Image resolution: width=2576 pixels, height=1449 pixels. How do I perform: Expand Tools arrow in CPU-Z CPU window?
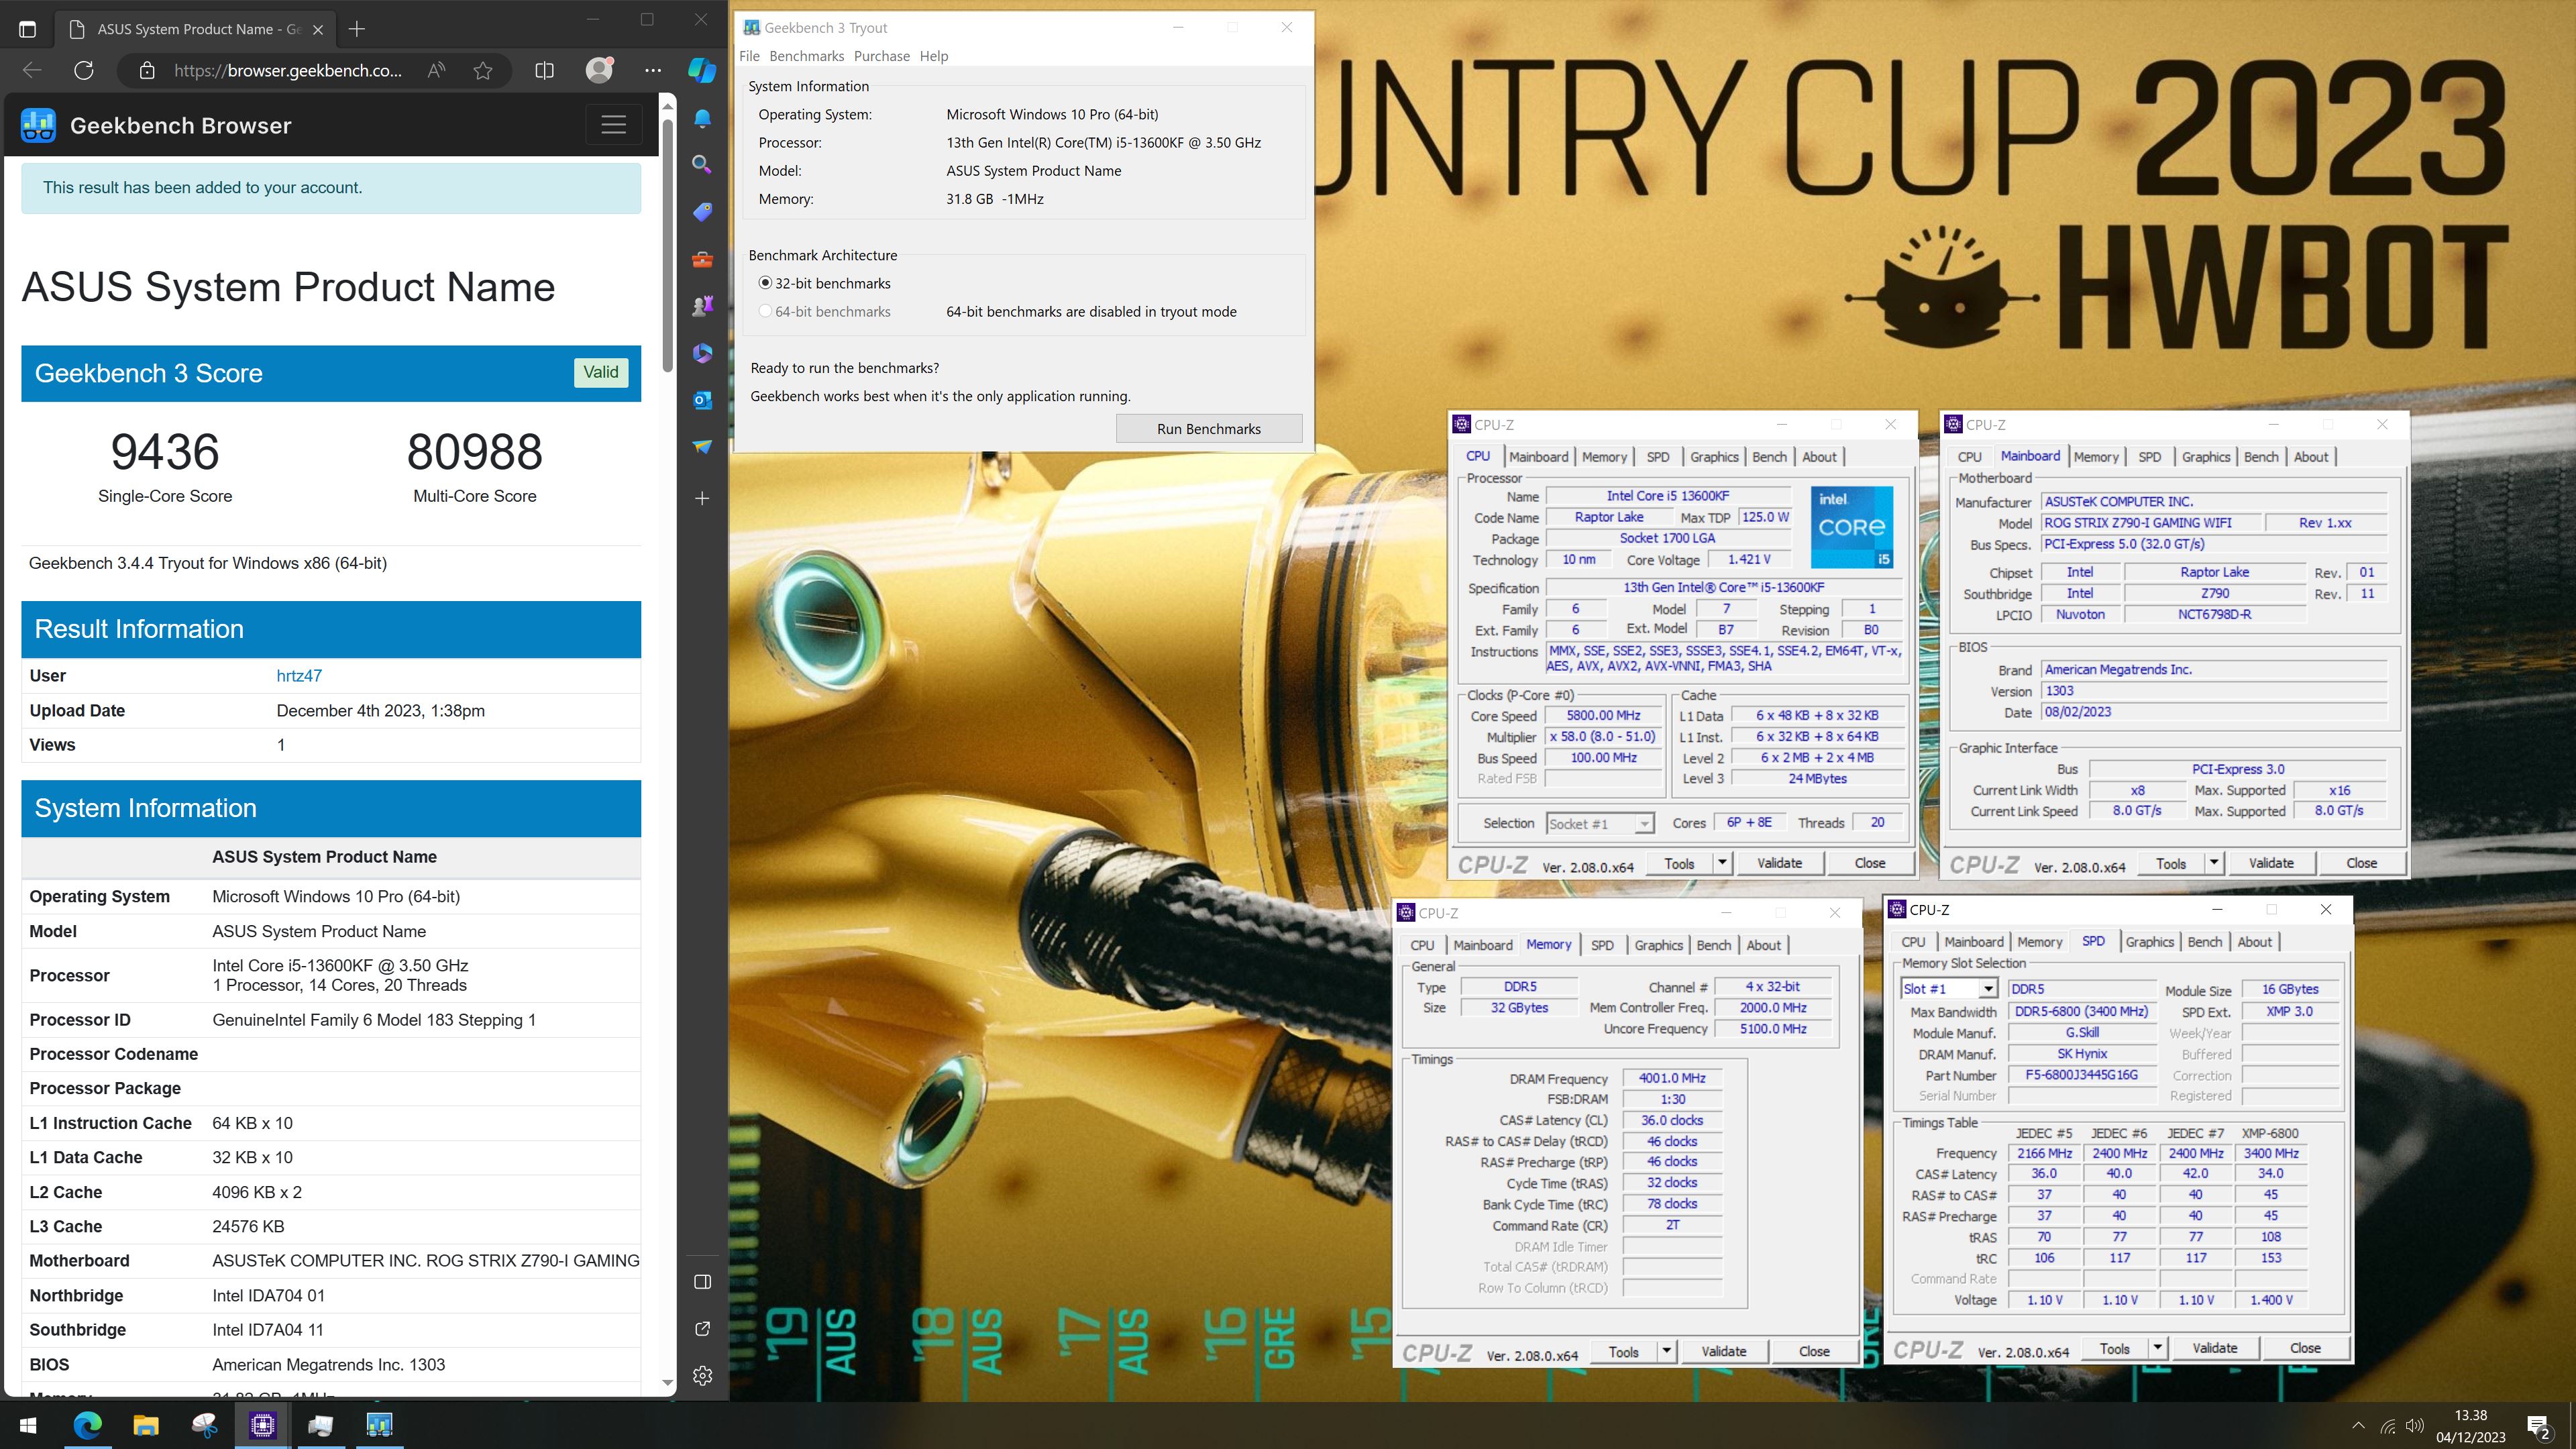[x=1722, y=862]
